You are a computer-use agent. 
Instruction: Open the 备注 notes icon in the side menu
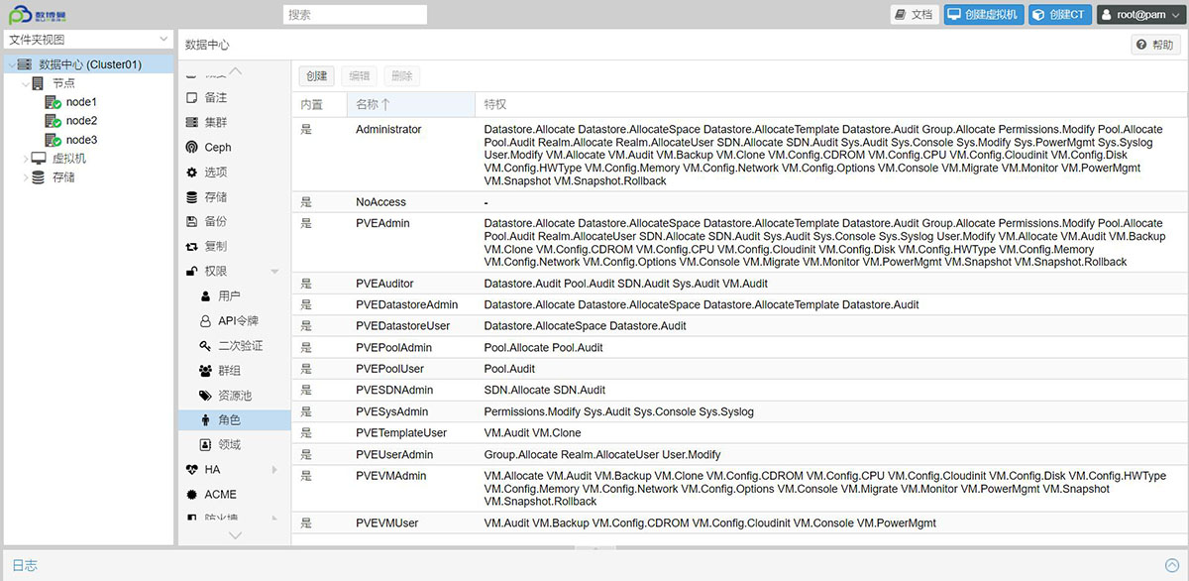(x=192, y=98)
